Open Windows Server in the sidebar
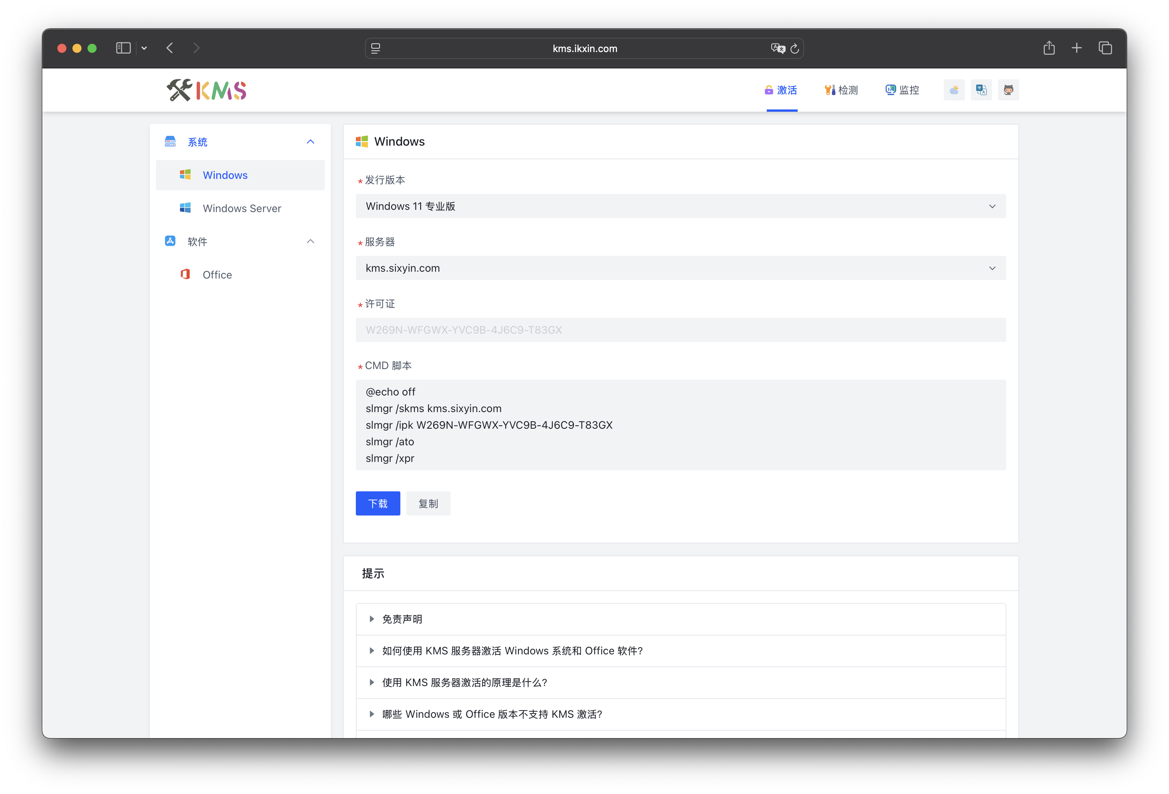The height and width of the screenshot is (794, 1169). tap(240, 208)
